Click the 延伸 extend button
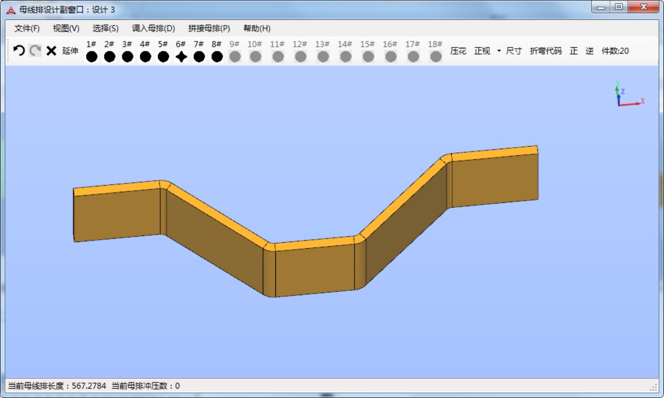The width and height of the screenshot is (664, 398). pos(70,51)
